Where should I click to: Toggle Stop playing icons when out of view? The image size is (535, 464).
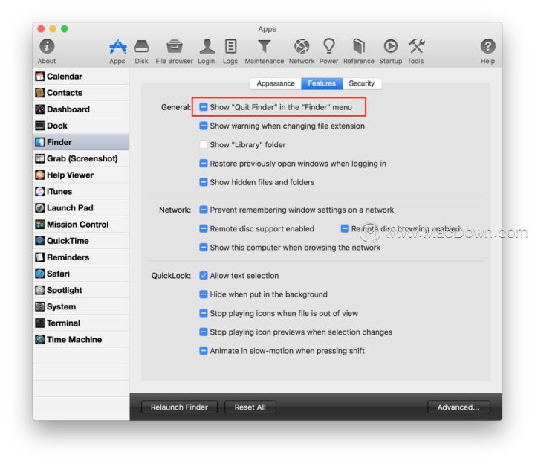click(x=204, y=313)
